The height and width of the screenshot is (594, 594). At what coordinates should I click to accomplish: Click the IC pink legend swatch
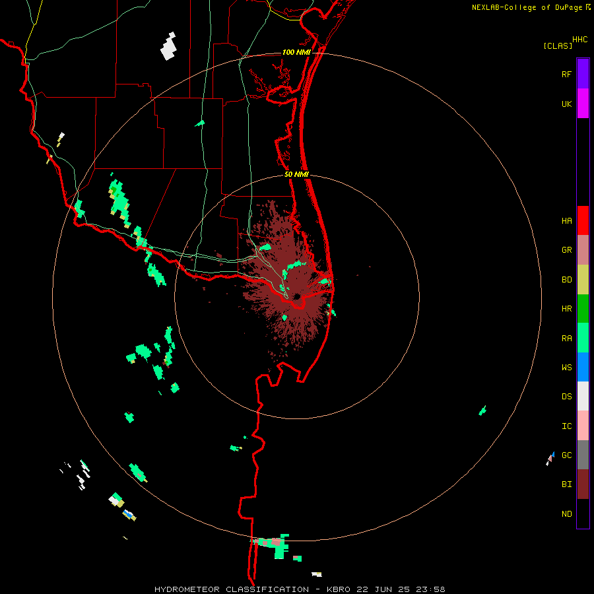pos(583,426)
